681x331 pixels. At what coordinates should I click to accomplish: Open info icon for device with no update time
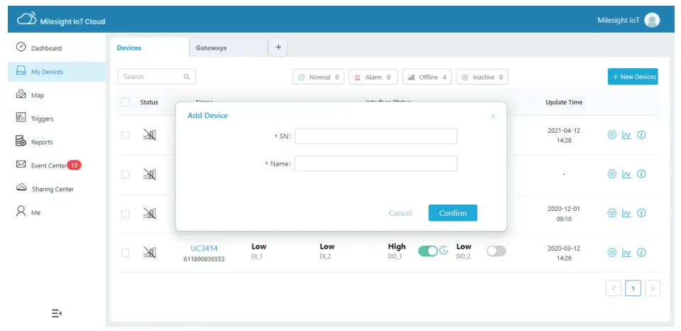[x=641, y=174]
